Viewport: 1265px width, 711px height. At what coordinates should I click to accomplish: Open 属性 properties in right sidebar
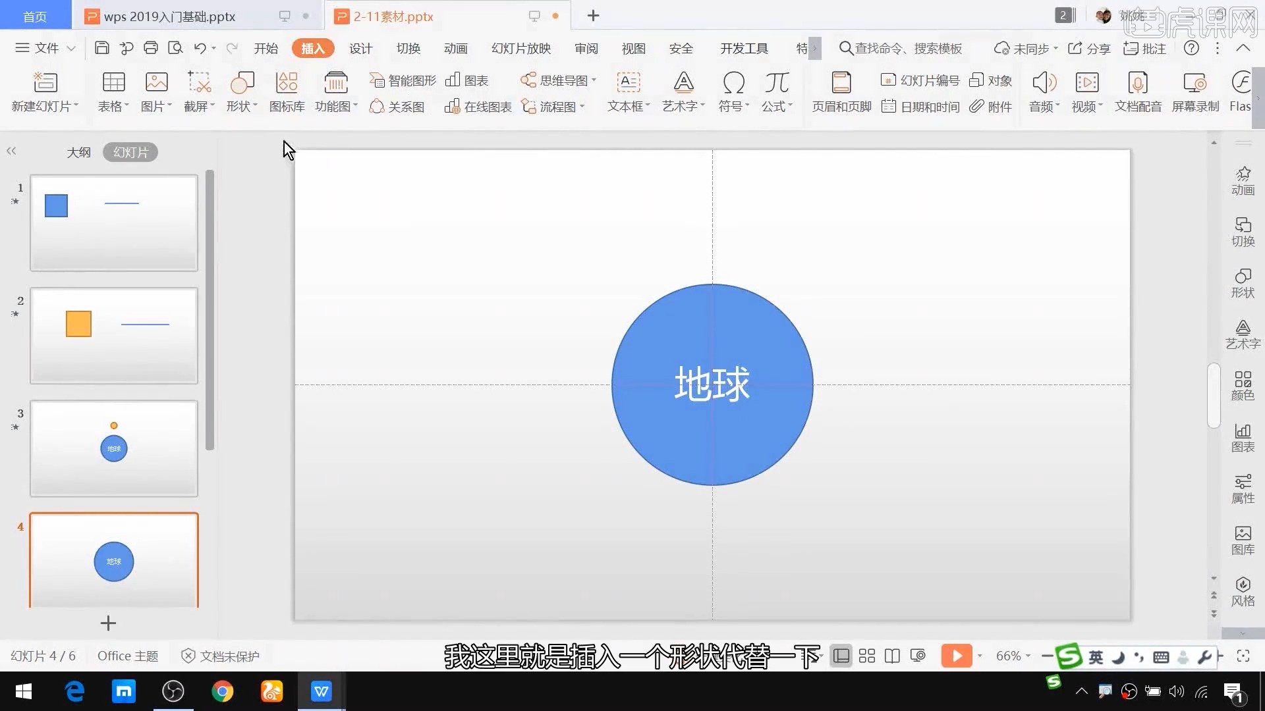(x=1243, y=488)
